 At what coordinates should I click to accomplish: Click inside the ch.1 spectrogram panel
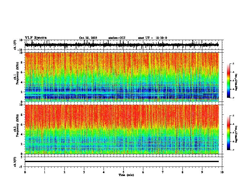tap(122, 77)
